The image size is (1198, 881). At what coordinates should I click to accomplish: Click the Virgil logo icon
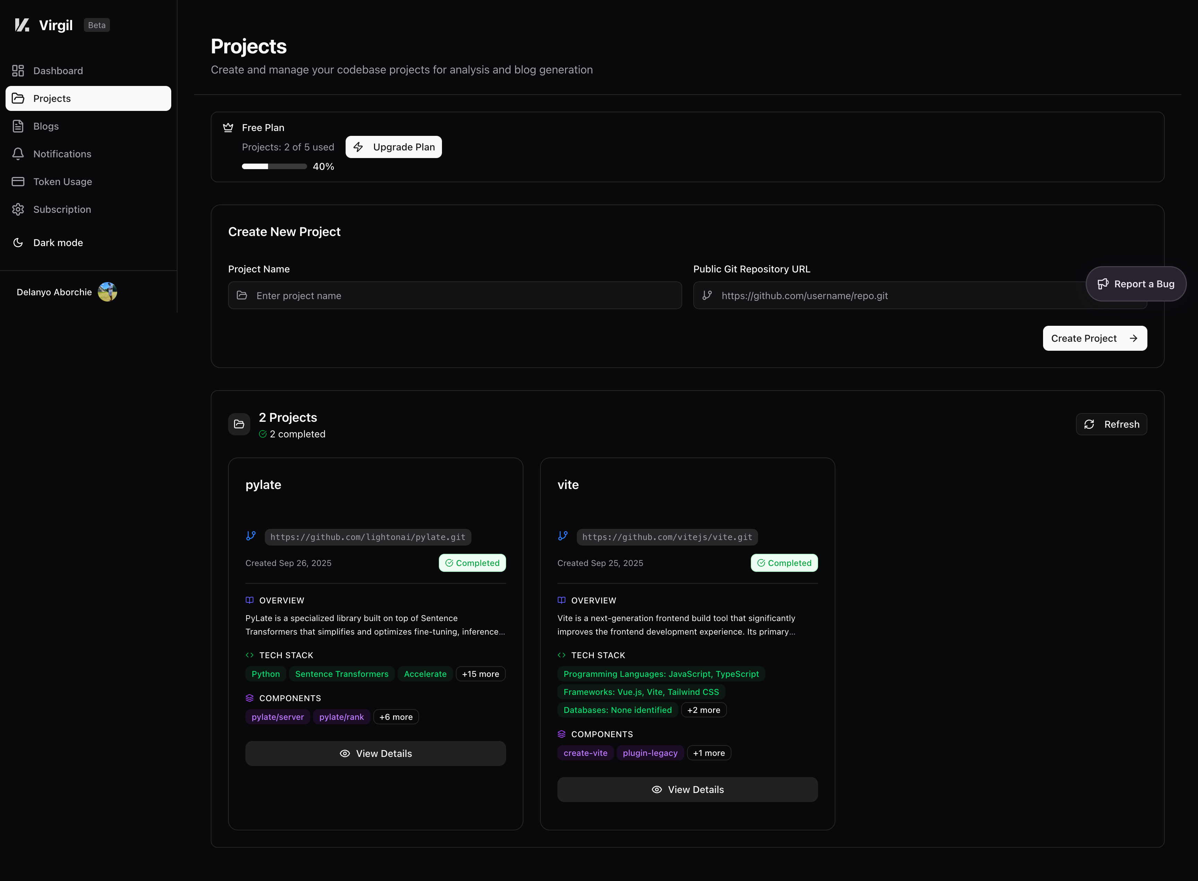click(22, 25)
